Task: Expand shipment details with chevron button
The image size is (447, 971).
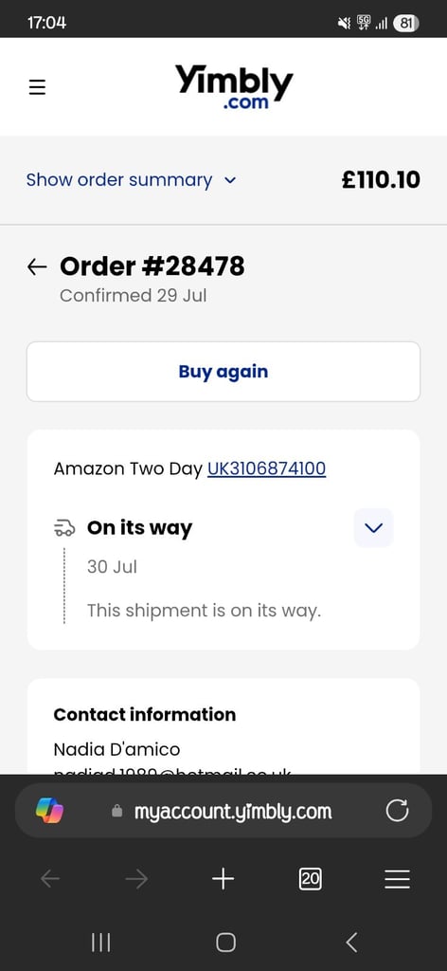Action: [373, 527]
